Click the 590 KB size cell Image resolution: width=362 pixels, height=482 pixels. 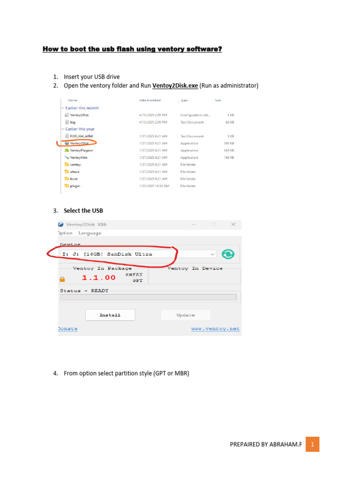tap(229, 143)
